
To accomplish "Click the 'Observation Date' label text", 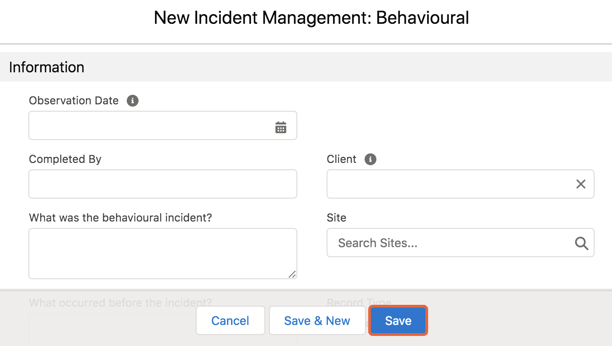I will pyautogui.click(x=74, y=101).
